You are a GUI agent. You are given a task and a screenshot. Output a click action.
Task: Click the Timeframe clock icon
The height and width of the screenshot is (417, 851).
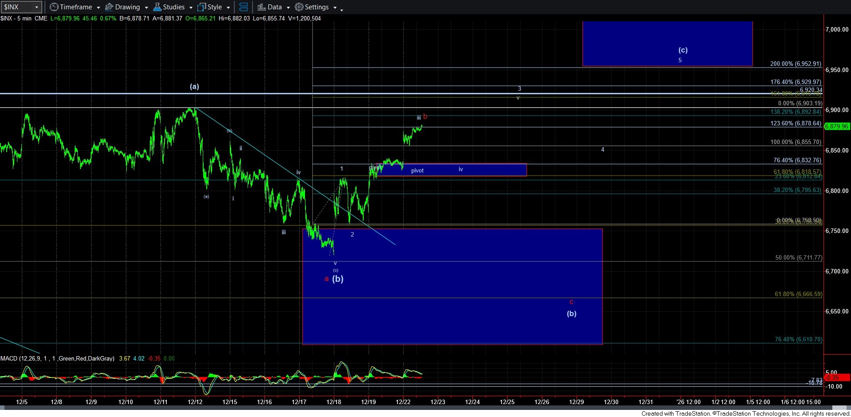(54, 7)
